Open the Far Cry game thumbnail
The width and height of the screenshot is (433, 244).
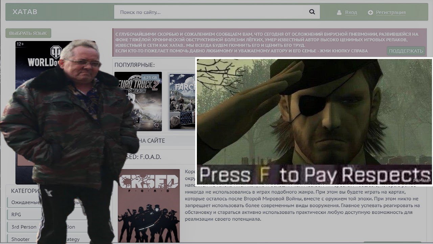coord(183,101)
